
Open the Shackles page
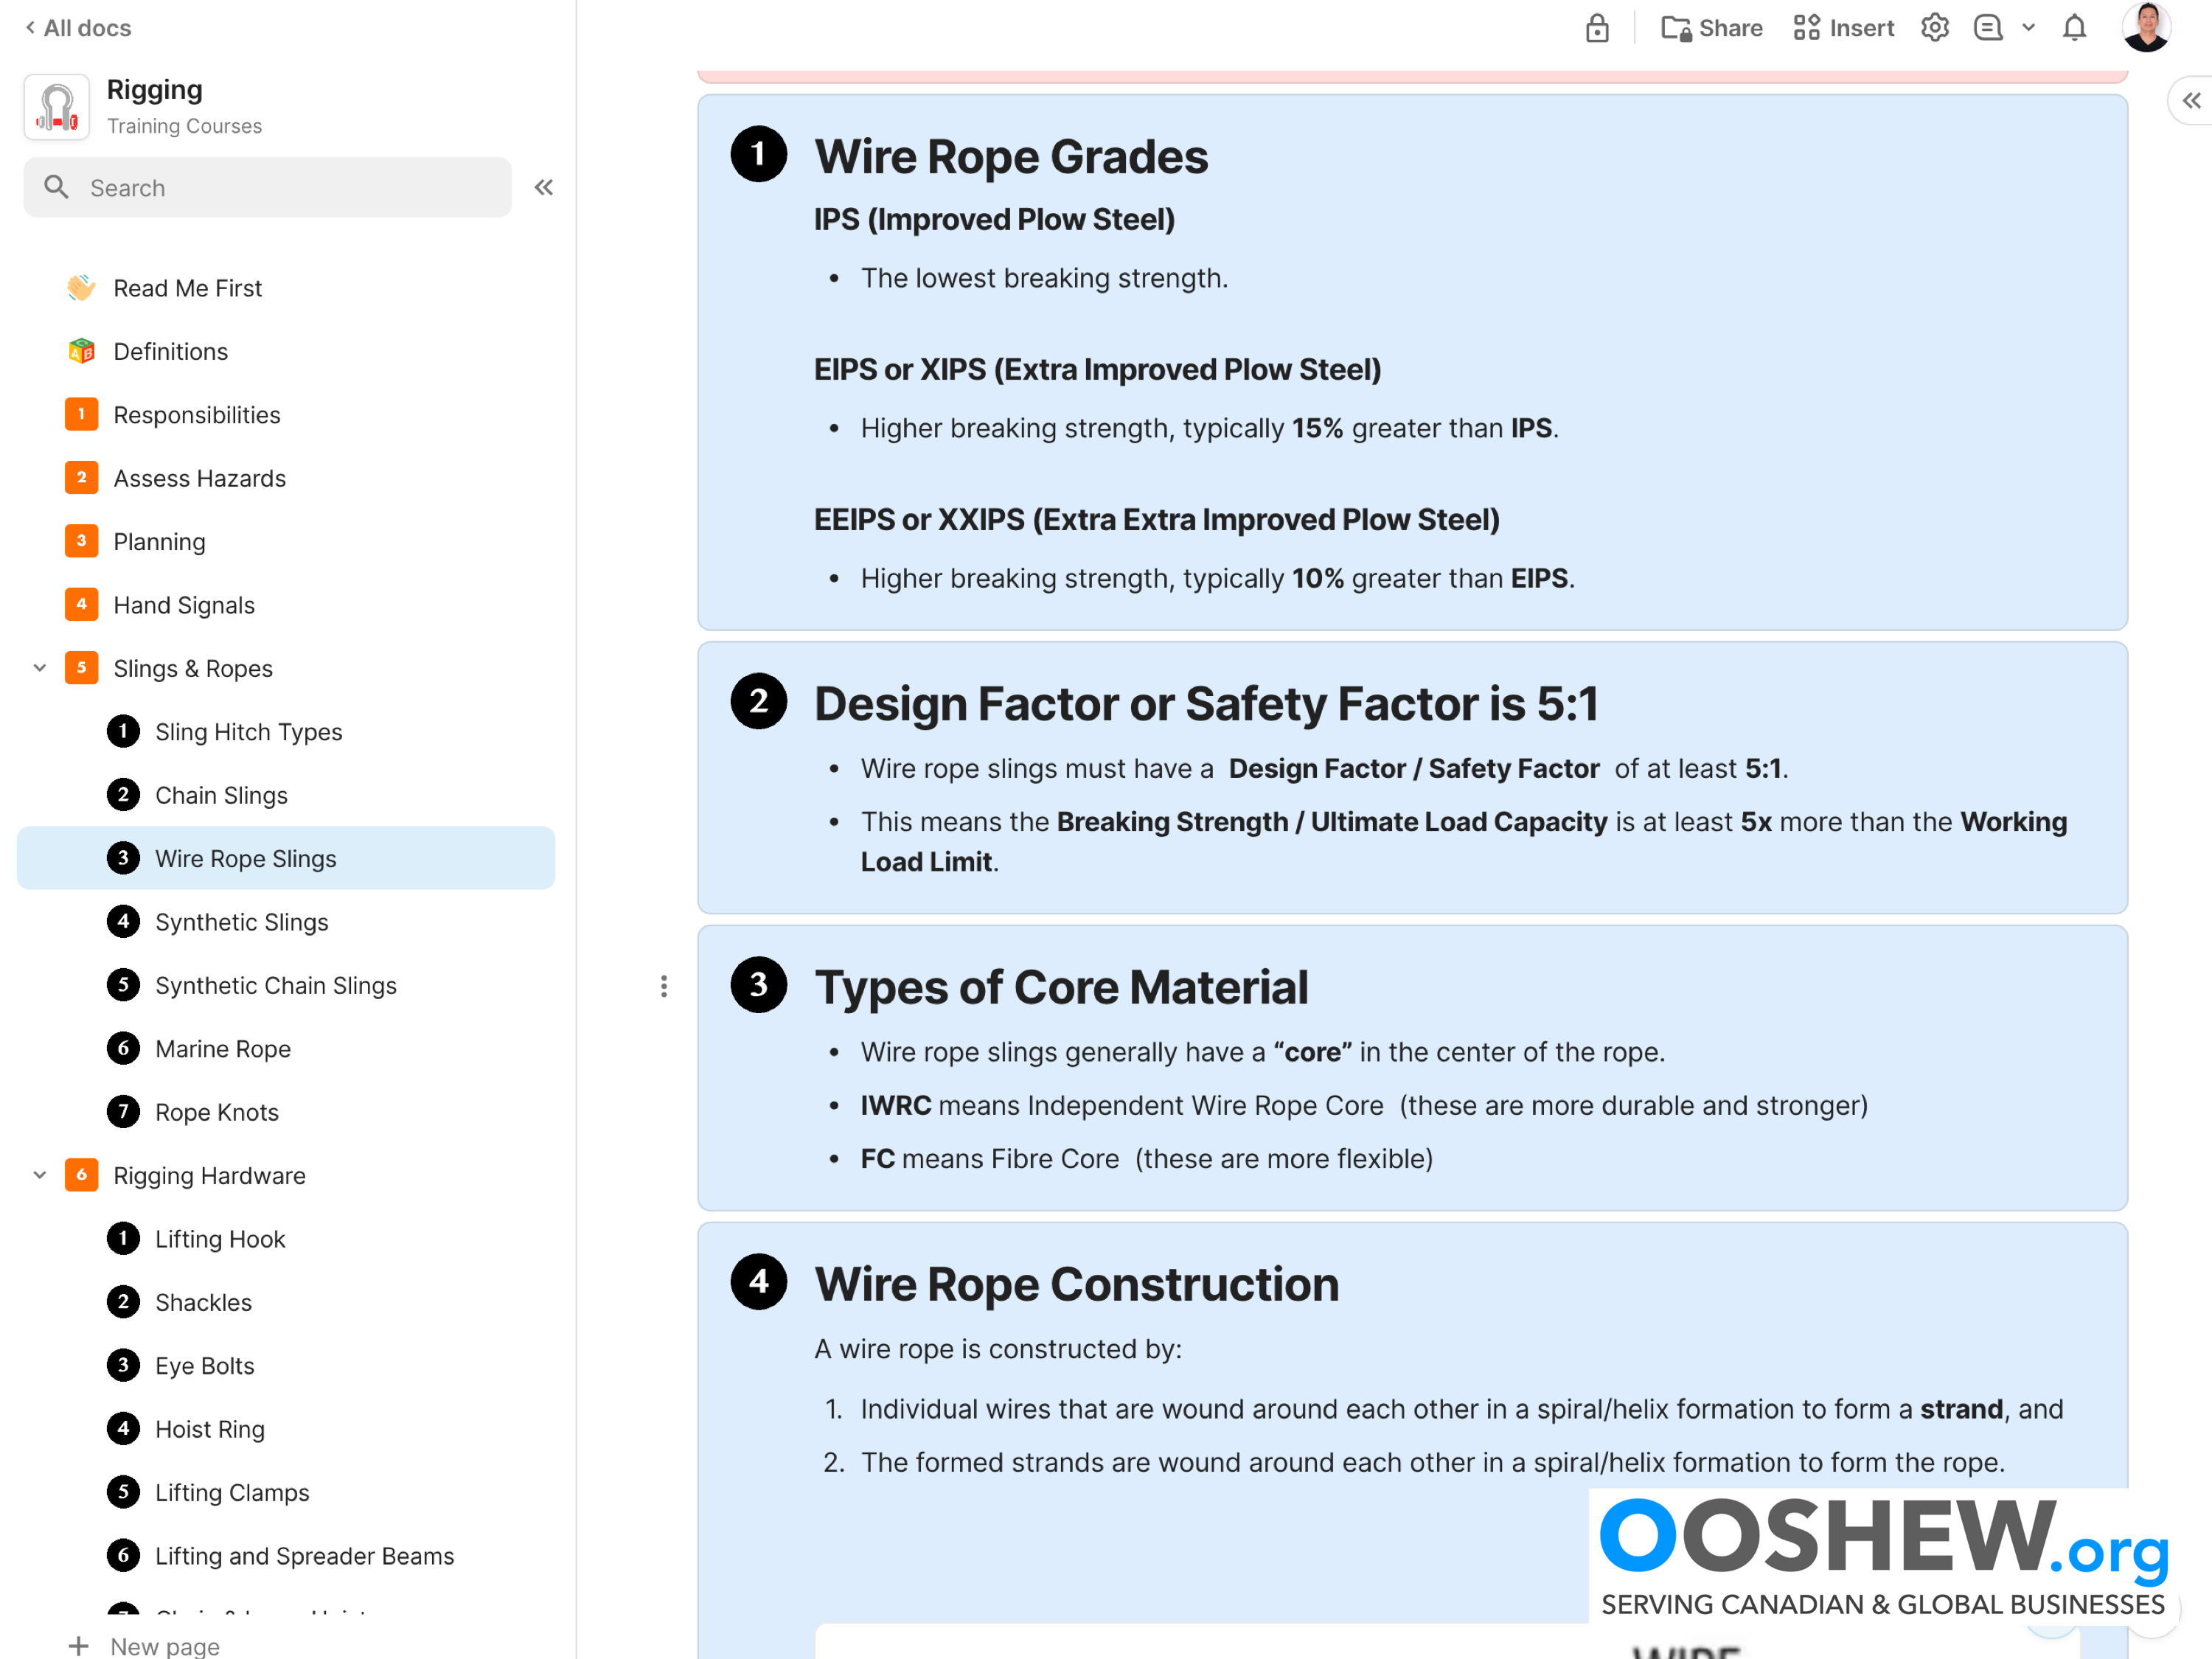[x=203, y=1302]
